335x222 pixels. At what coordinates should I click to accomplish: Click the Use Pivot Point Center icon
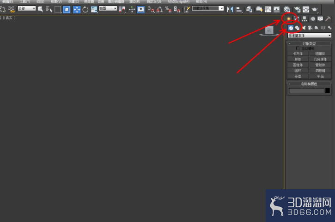click(x=122, y=9)
